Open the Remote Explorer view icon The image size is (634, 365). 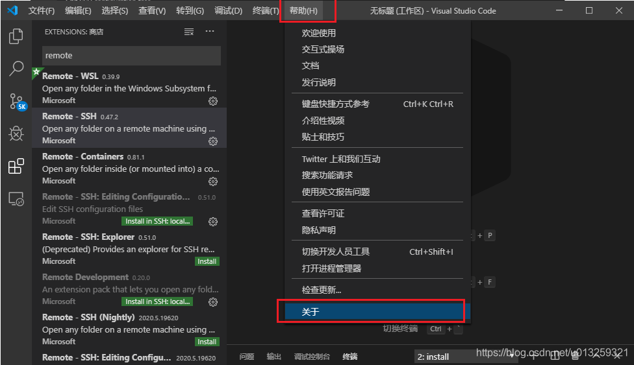[16, 198]
